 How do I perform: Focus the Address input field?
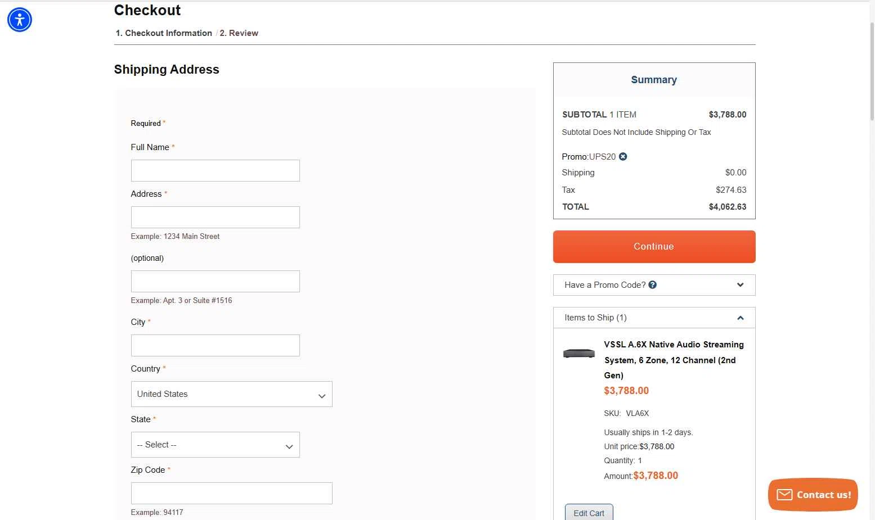click(215, 217)
